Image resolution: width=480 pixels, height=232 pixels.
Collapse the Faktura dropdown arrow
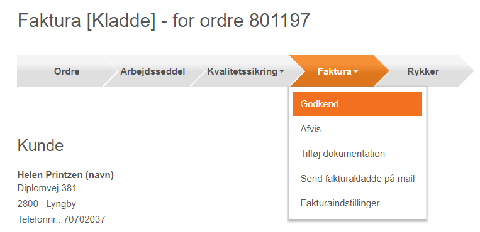tap(355, 71)
